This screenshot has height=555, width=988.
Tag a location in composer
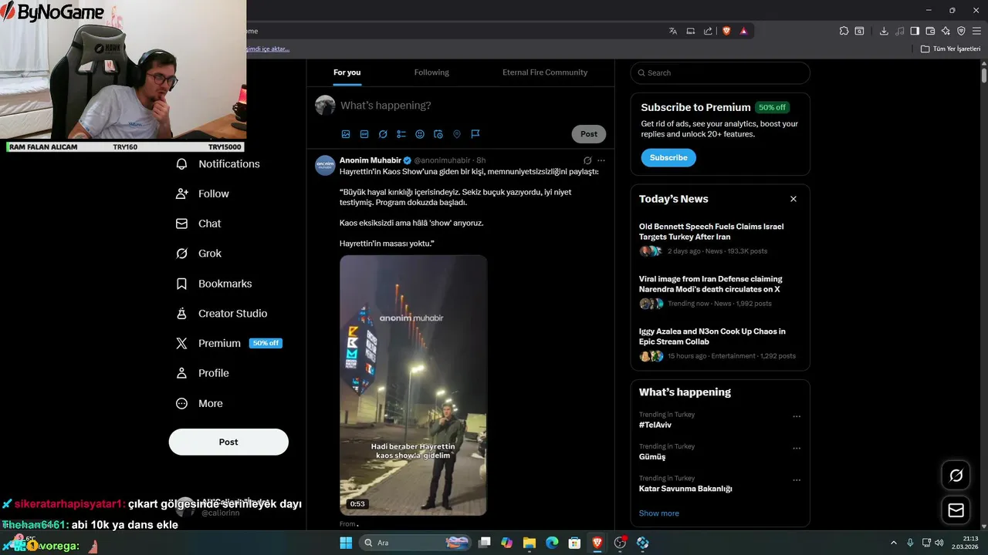[x=457, y=134]
